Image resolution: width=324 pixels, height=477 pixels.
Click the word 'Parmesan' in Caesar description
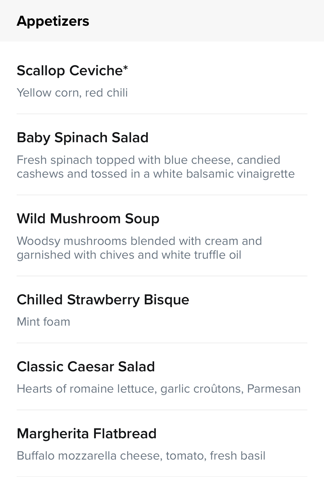(x=274, y=389)
